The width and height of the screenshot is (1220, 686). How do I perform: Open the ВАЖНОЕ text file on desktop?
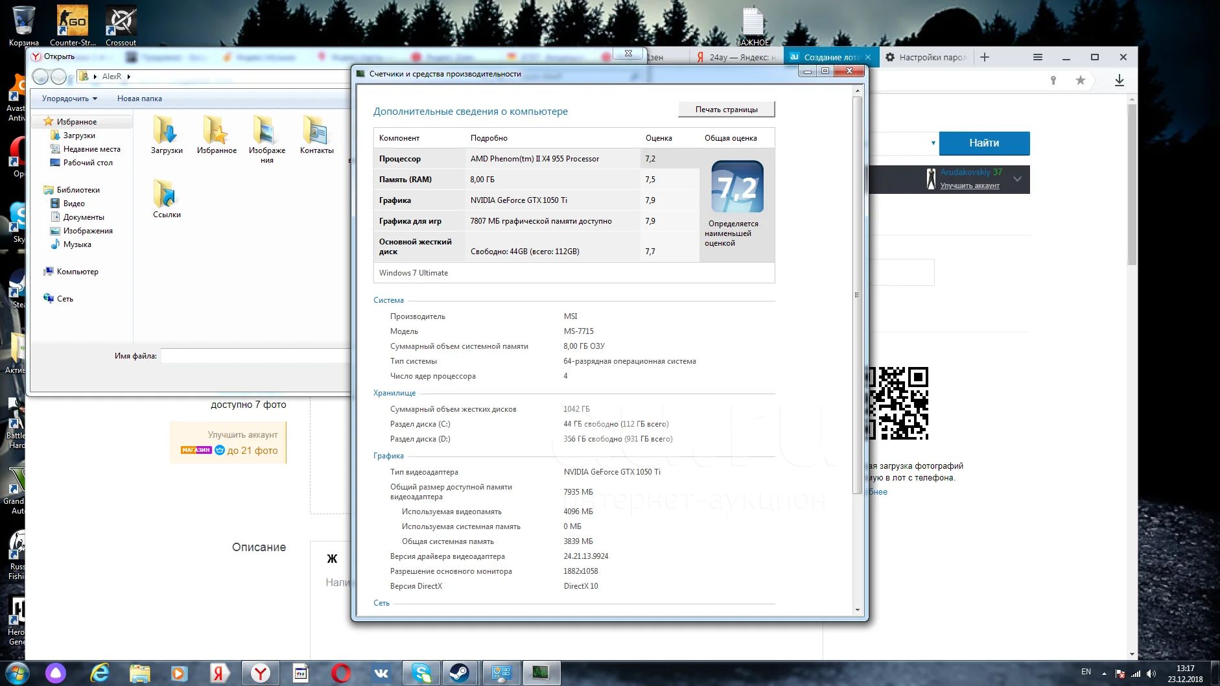(x=753, y=25)
